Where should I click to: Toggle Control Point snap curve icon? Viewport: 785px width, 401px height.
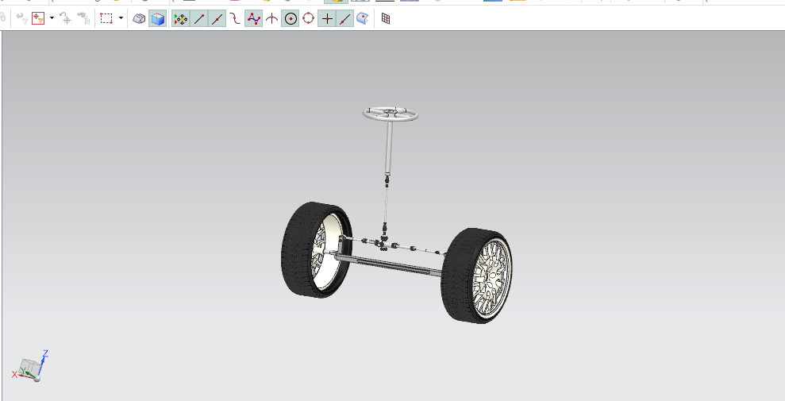[x=235, y=19]
